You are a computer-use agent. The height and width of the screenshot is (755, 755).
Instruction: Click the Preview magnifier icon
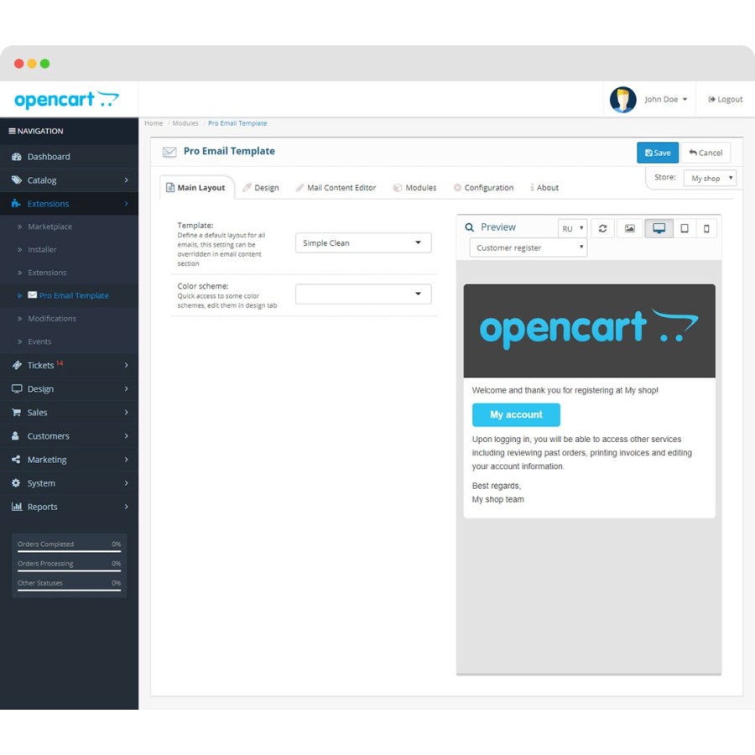pyautogui.click(x=469, y=227)
